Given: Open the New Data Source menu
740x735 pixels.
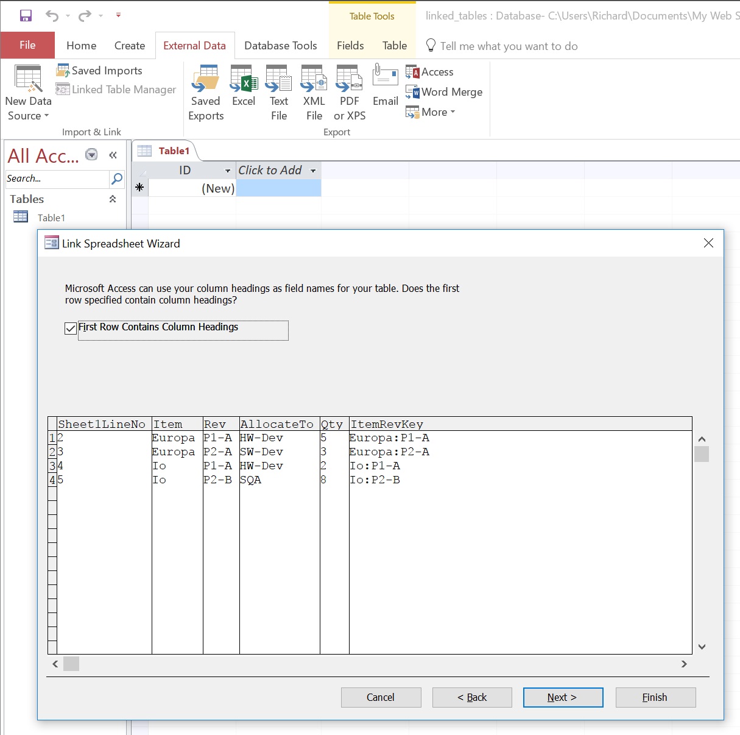Looking at the screenshot, I should click(x=28, y=93).
